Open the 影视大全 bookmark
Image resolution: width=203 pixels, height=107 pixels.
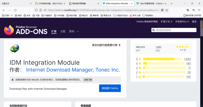pyautogui.click(x=106, y=15)
